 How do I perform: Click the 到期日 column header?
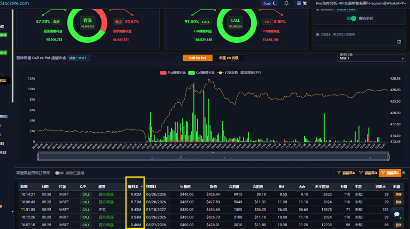tap(151, 187)
